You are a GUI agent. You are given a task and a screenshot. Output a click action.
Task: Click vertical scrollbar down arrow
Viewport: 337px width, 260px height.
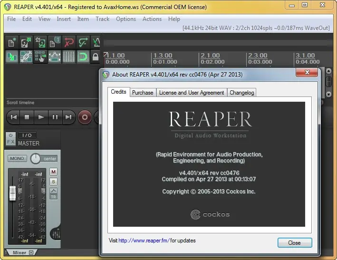pyautogui.click(x=328, y=94)
